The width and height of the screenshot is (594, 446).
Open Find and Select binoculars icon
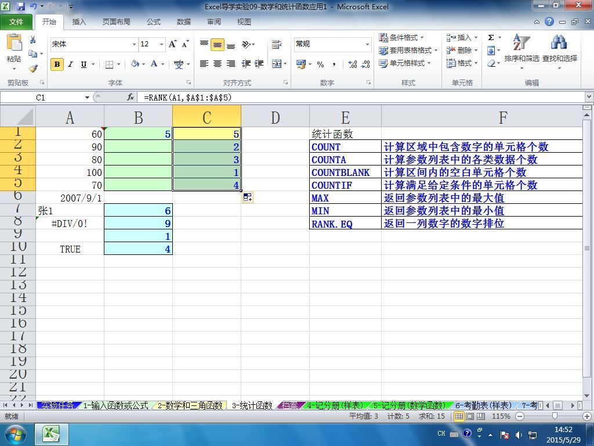pos(559,42)
